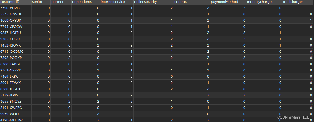This screenshot has width=314, height=122.
Task: Select customer ID 6388-TABGU
Action: tap(16, 64)
